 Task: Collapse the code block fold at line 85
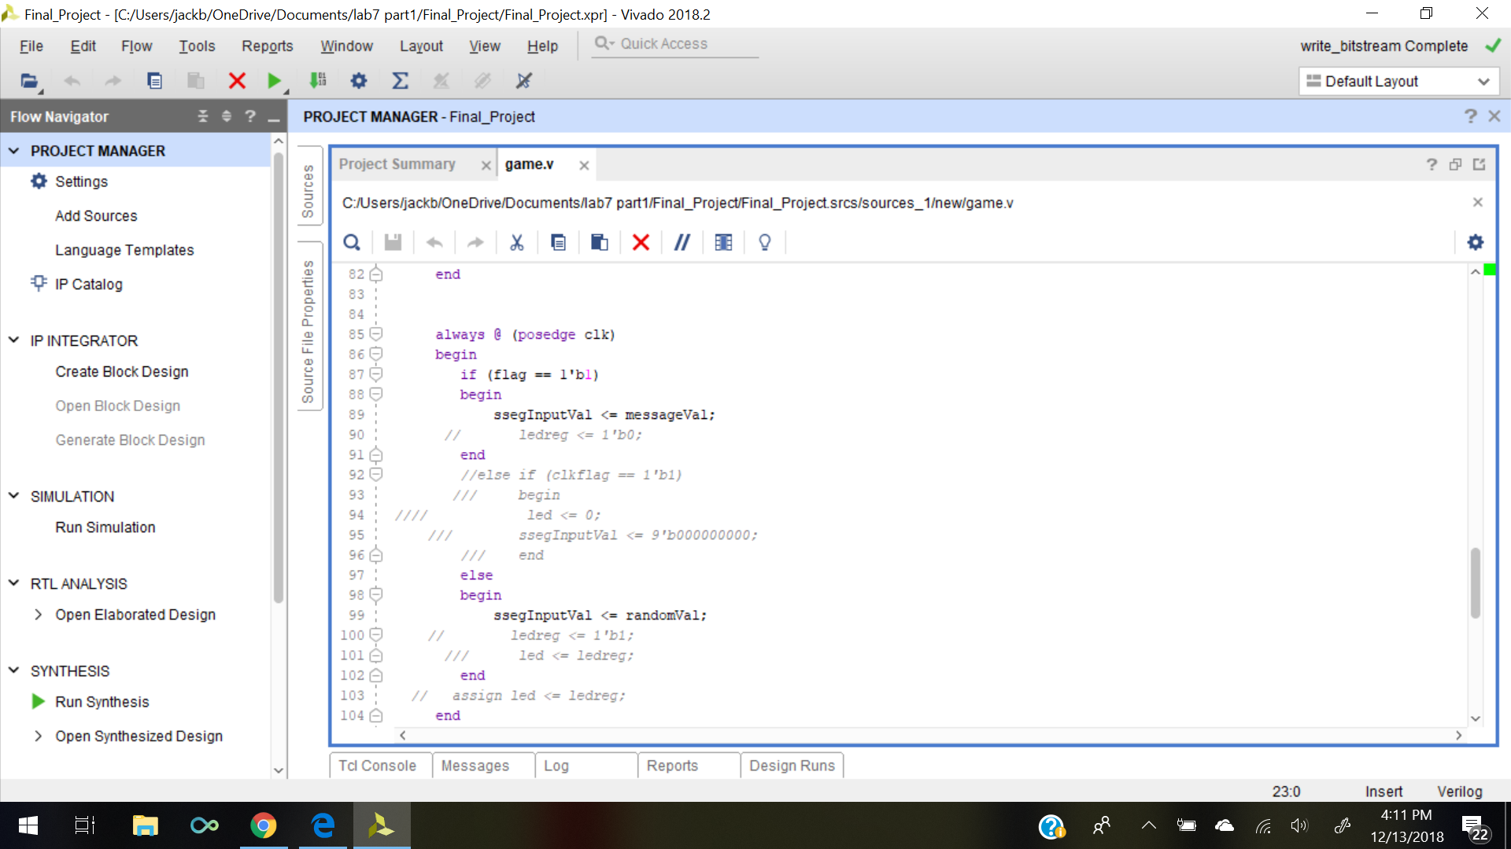(x=376, y=334)
